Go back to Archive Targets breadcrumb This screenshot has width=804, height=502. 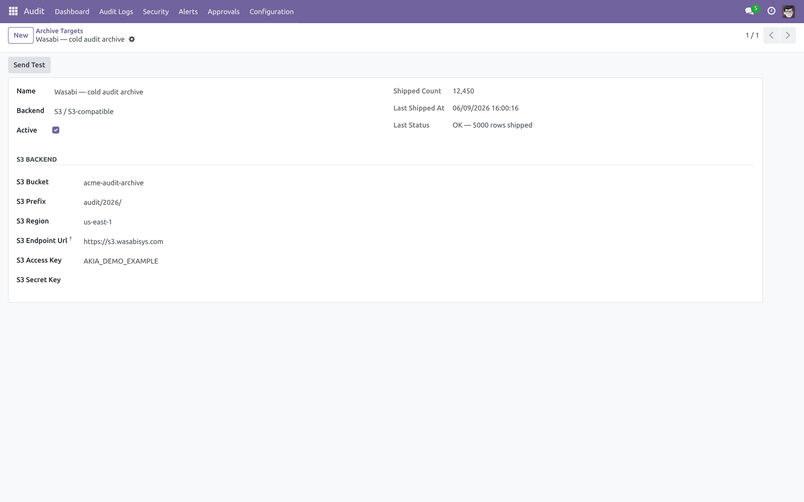click(x=59, y=31)
